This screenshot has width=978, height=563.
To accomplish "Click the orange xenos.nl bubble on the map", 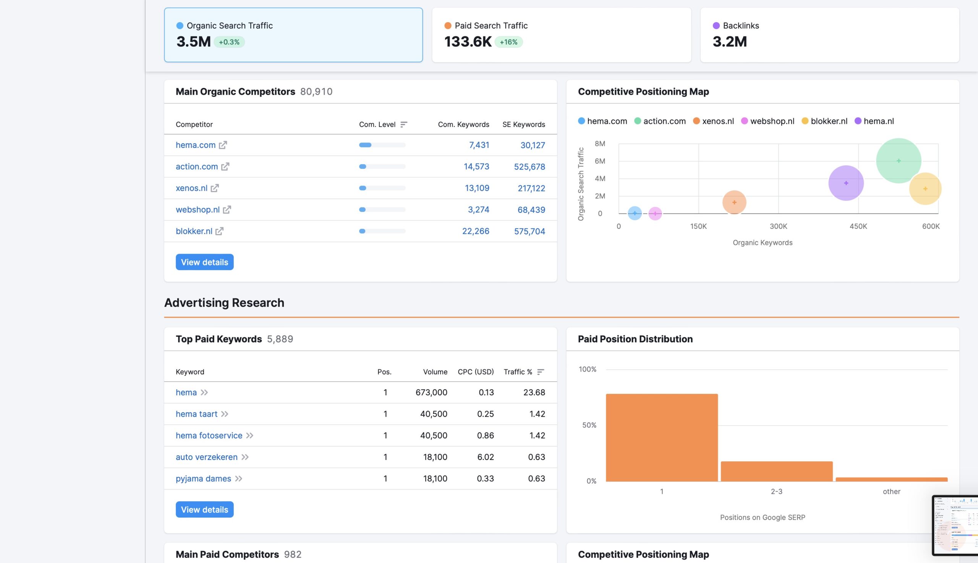I will pos(734,202).
